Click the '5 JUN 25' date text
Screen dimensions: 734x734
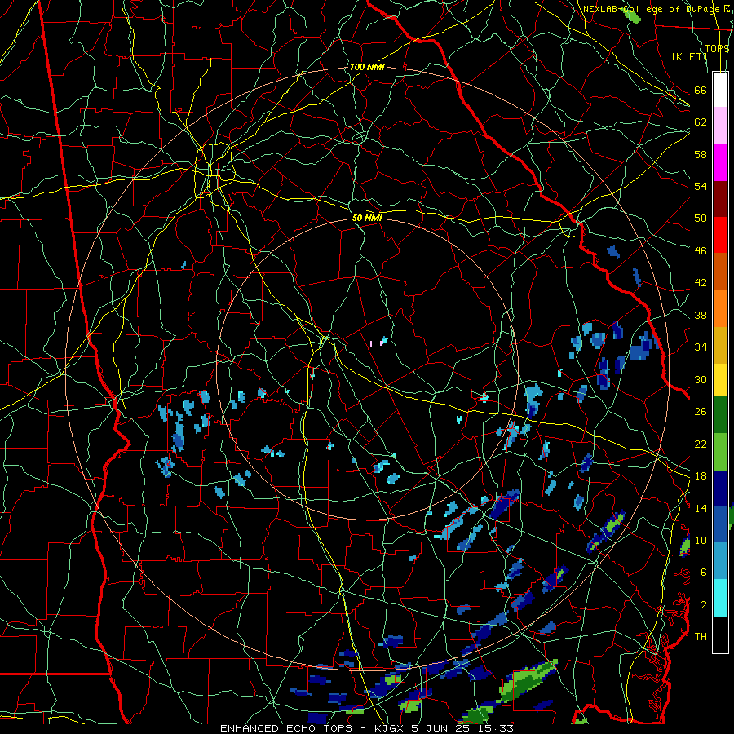coord(440,728)
